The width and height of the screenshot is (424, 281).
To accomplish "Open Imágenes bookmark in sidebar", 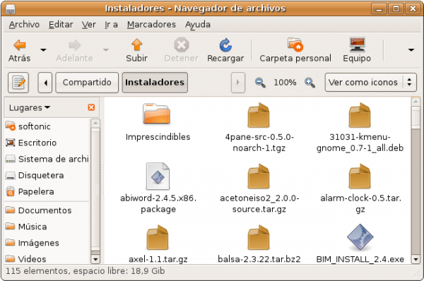I will (x=33, y=243).
